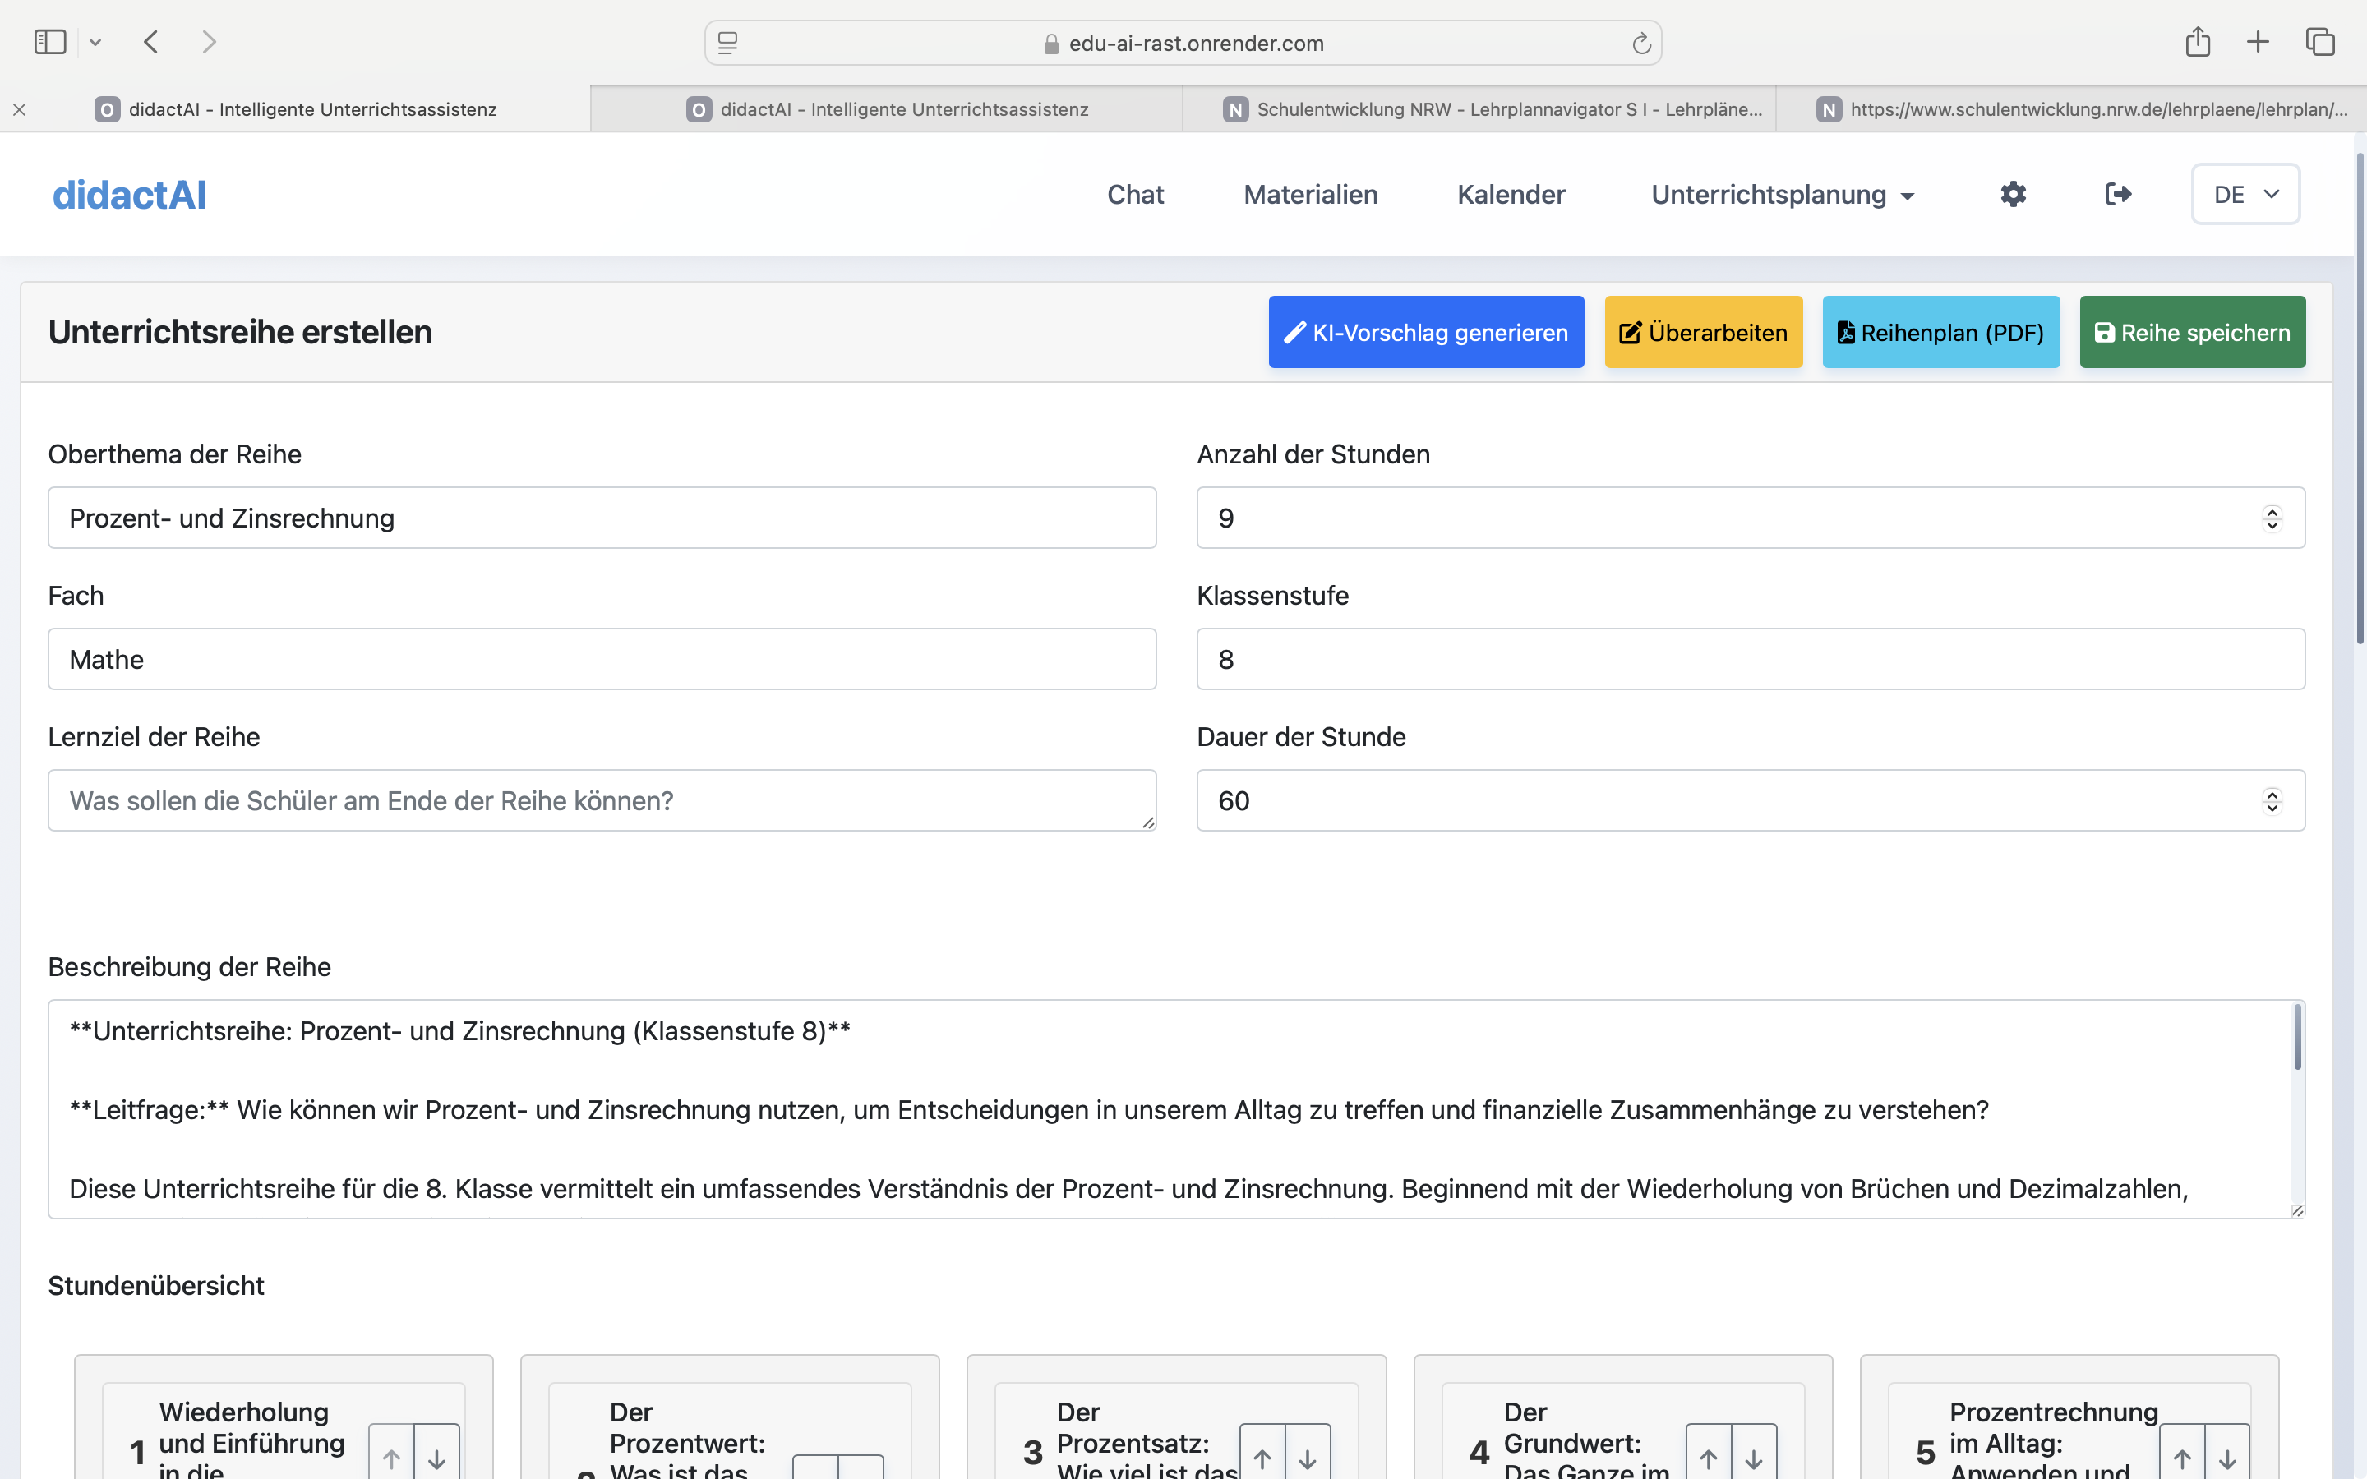Go back one page in Safari
Screen dimensions: 2367x1479
pos(150,42)
